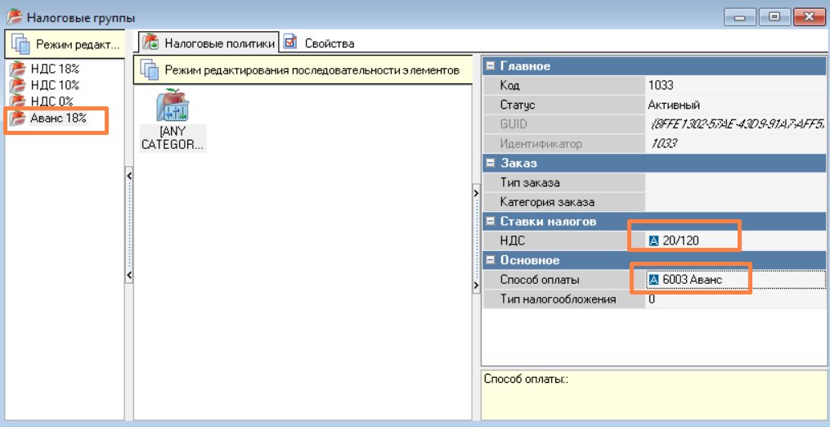Click the element sequence editing mode icon
The width and height of the screenshot is (830, 427).
(150, 70)
